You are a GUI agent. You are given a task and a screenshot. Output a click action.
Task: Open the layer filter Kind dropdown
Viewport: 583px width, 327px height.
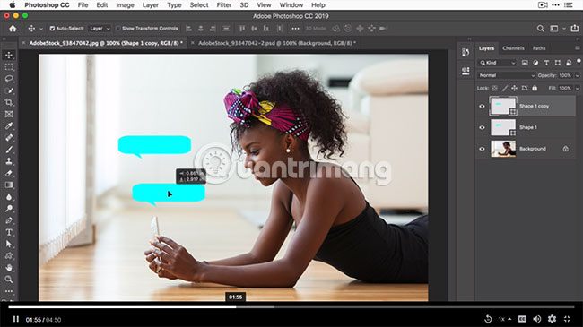pyautogui.click(x=498, y=63)
